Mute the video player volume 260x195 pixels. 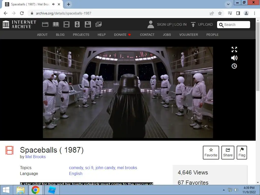coord(234,58)
